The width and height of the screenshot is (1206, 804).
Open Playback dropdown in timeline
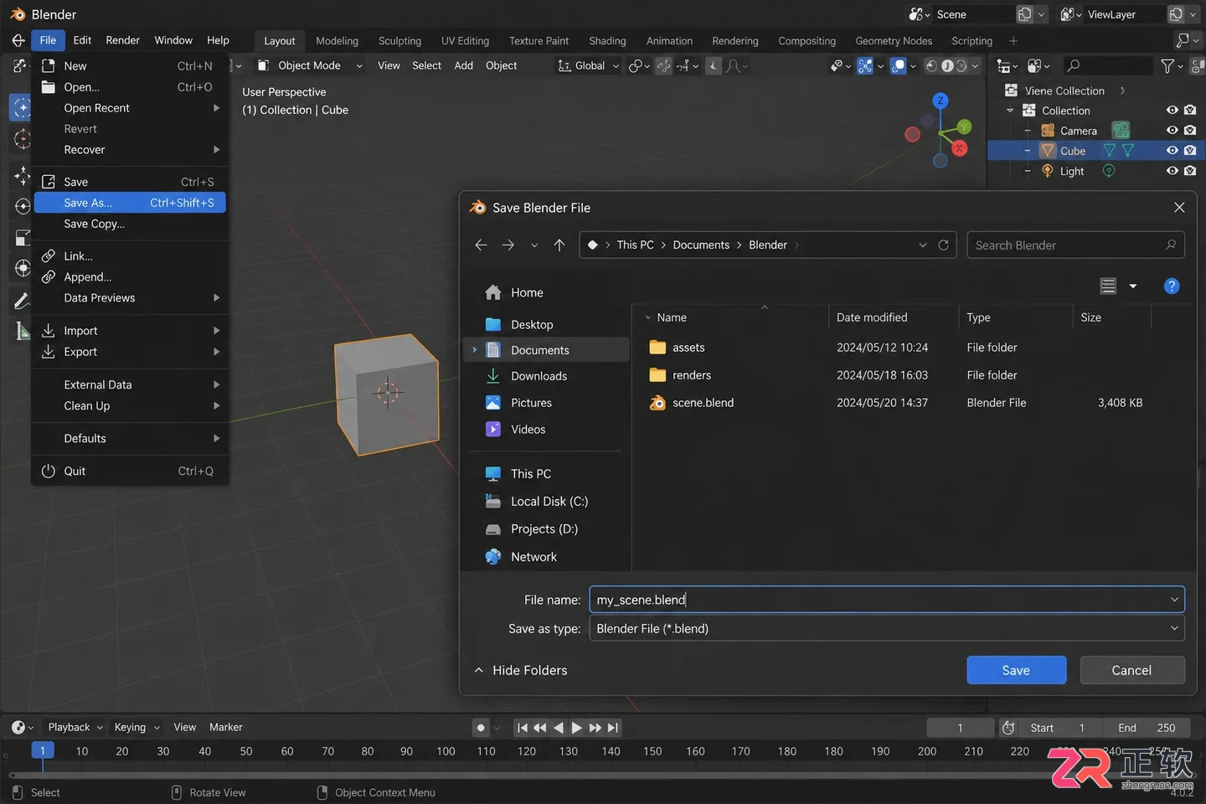click(x=75, y=727)
